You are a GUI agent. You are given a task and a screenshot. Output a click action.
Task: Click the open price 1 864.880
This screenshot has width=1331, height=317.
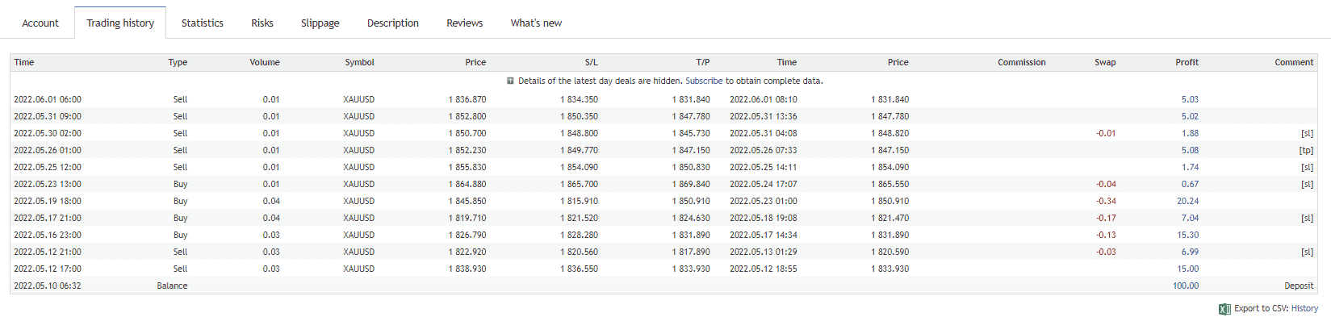point(467,184)
